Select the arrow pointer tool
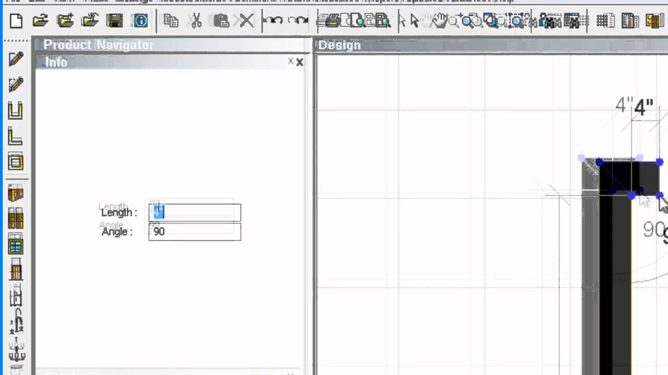The width and height of the screenshot is (668, 375). (x=415, y=21)
